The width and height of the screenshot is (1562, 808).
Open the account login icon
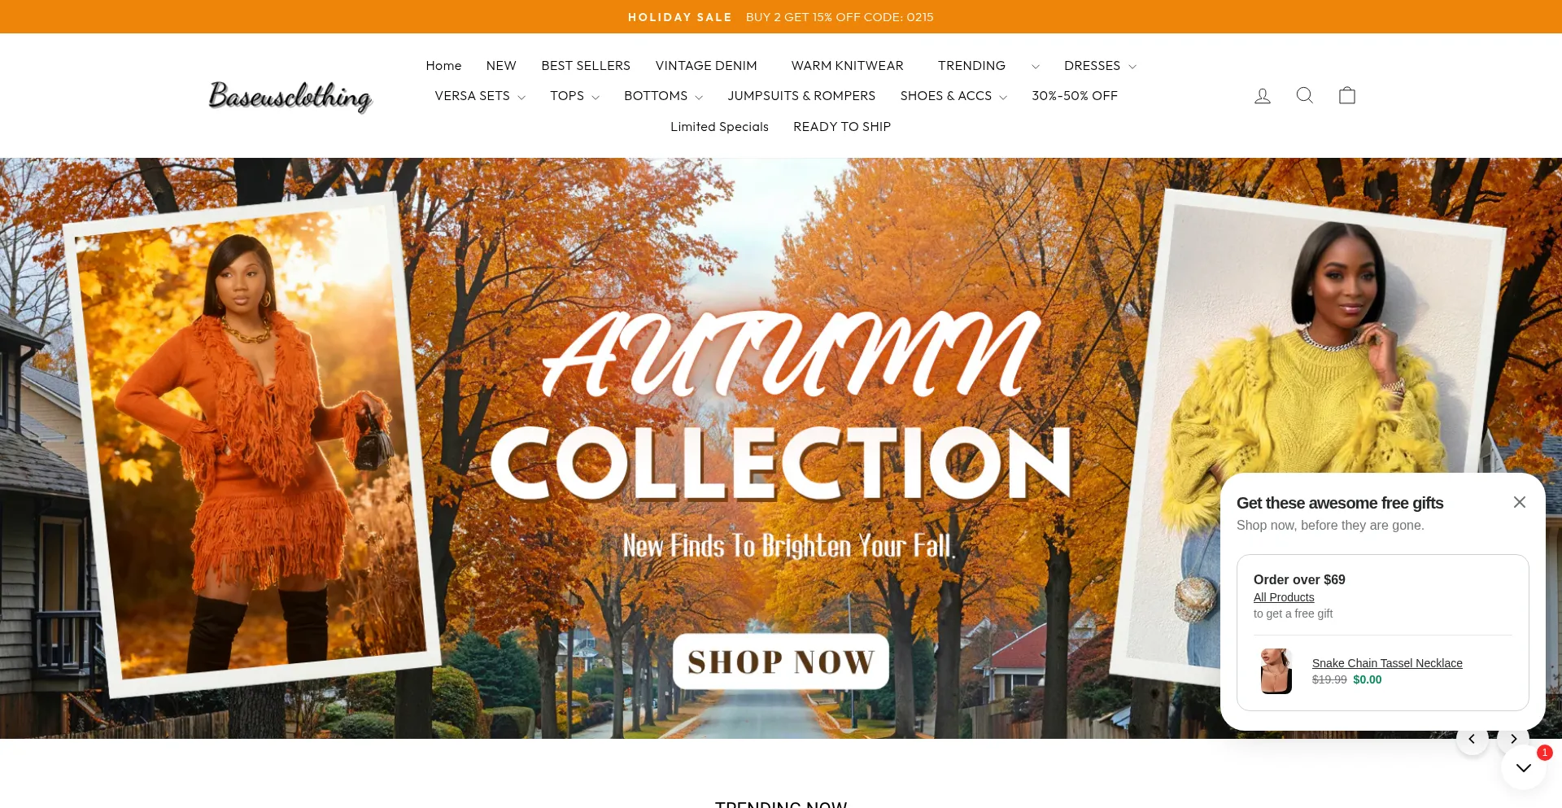[x=1263, y=96]
